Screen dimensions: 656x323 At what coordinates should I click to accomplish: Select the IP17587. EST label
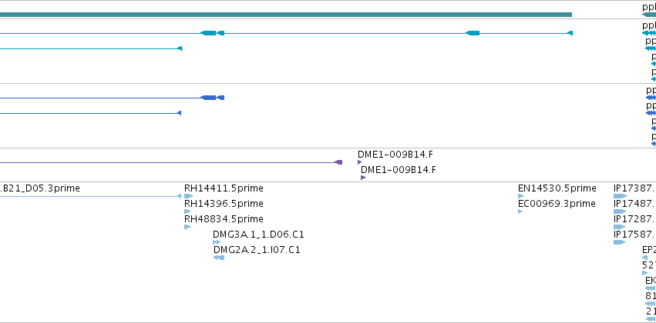(634, 235)
